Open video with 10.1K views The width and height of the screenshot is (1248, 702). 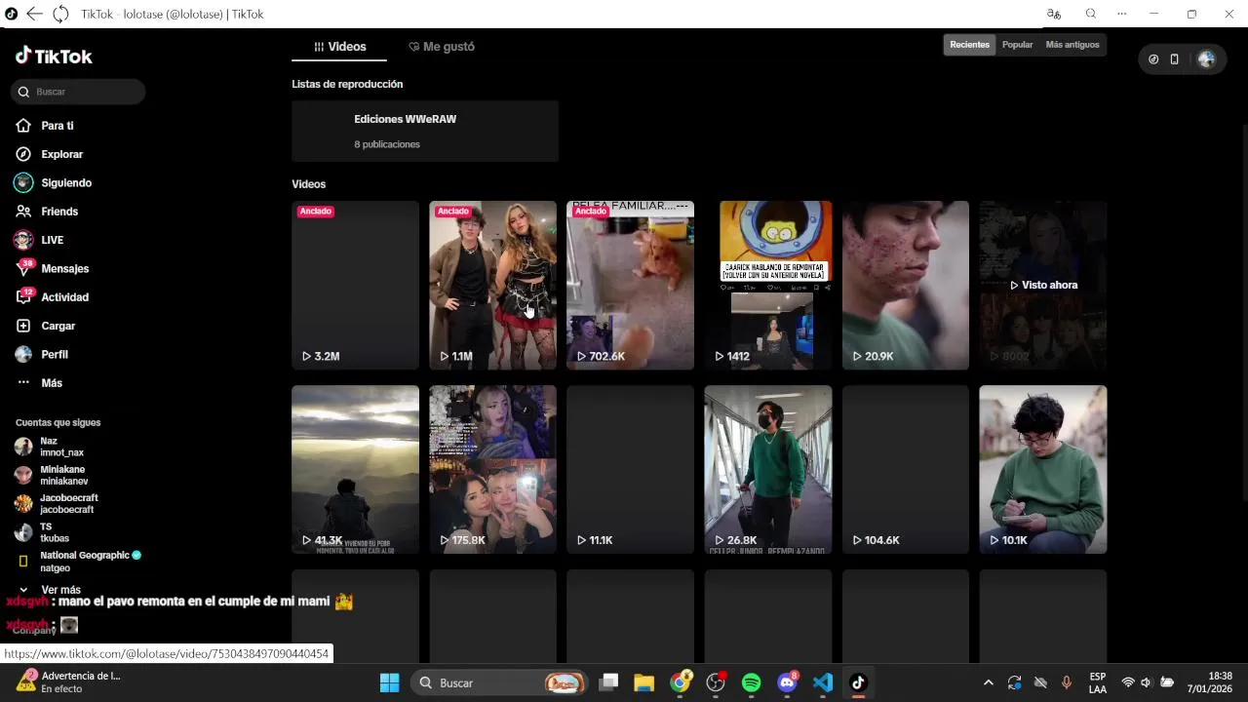tap(1042, 469)
